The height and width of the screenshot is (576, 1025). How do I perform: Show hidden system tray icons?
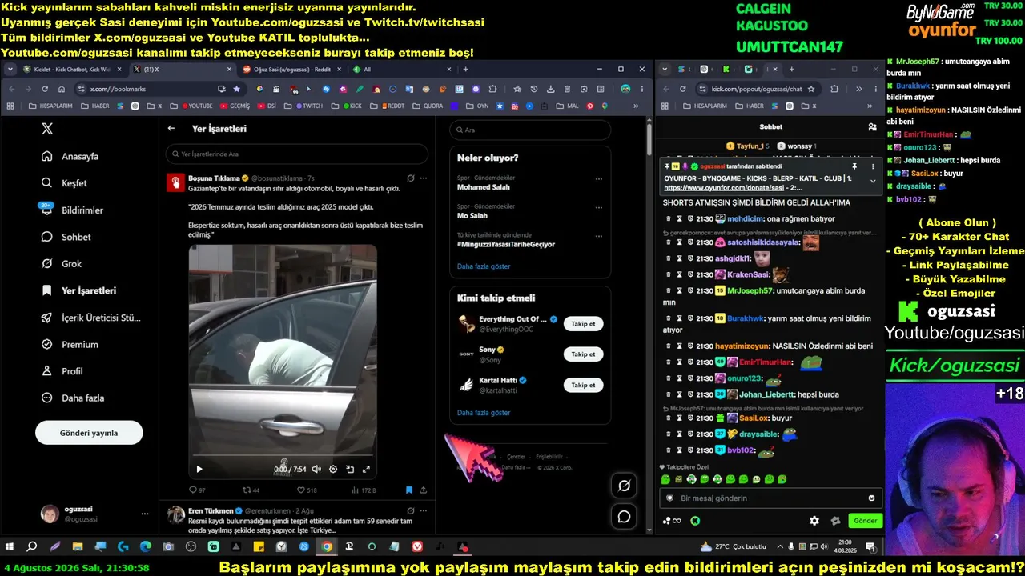pos(780,547)
